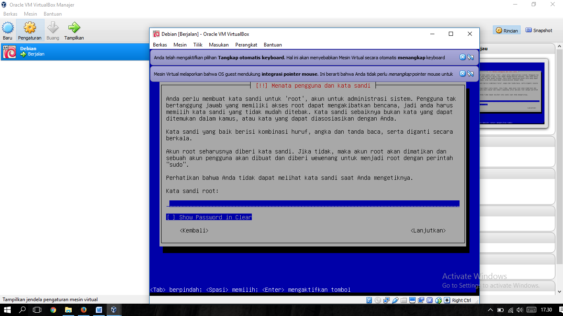The width and height of the screenshot is (563, 316).
Task: Select the Tampilkan toolbar icon
Action: 74,30
